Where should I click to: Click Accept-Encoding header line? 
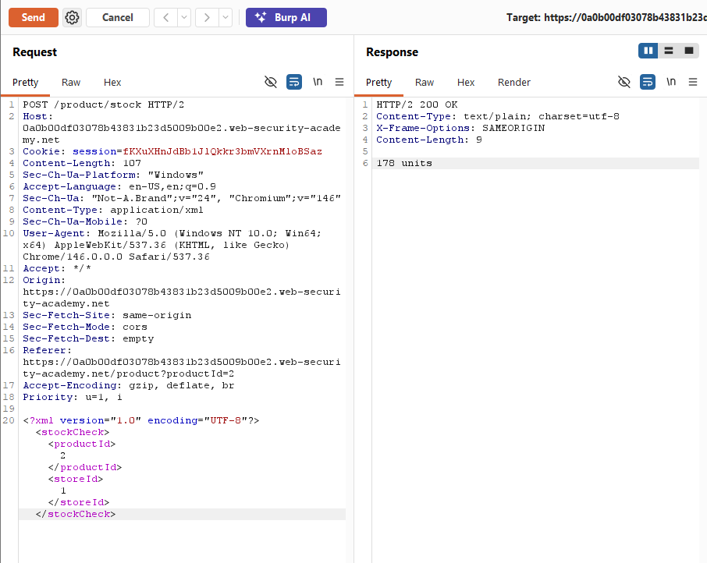pyautogui.click(x=129, y=385)
